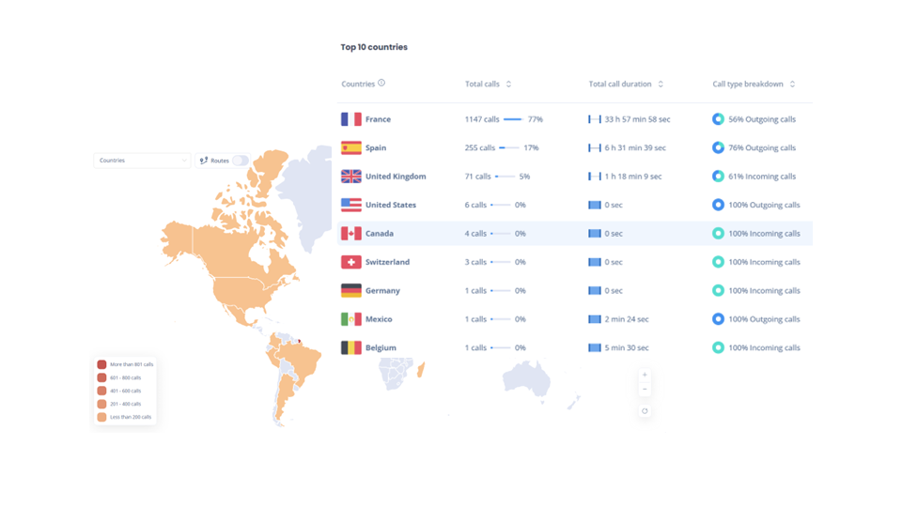Click France's 77% calls progress bar
This screenshot has height=507, width=902.
pyautogui.click(x=514, y=119)
